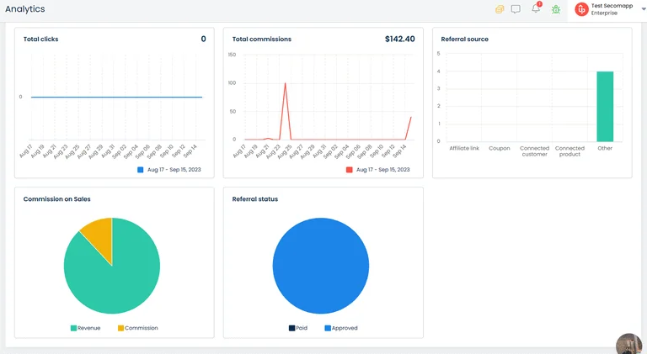Image resolution: width=647 pixels, height=354 pixels.
Task: Click the chat avatar bubble at bottom right
Action: [628, 343]
